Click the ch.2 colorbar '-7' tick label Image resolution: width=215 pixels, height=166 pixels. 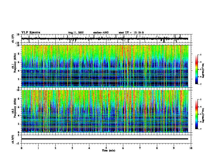(x=200, y=129)
